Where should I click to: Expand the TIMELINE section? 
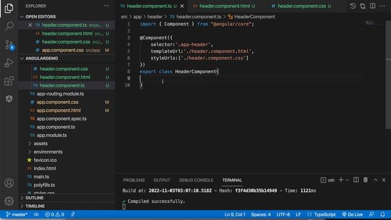pos(35,206)
